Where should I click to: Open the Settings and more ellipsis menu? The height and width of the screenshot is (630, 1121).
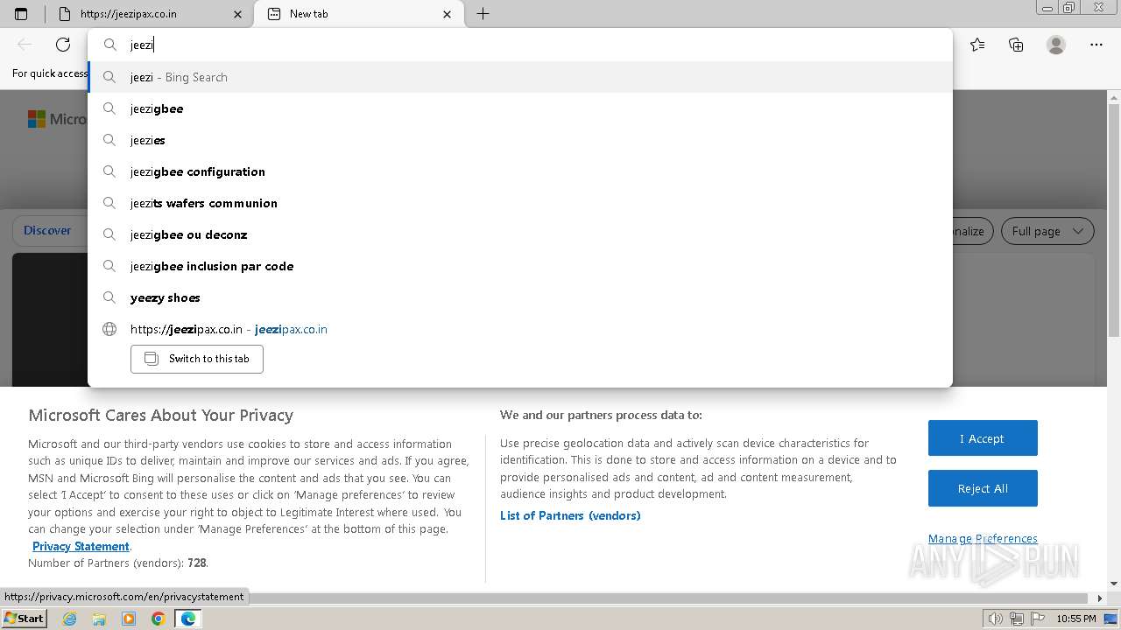1096,45
